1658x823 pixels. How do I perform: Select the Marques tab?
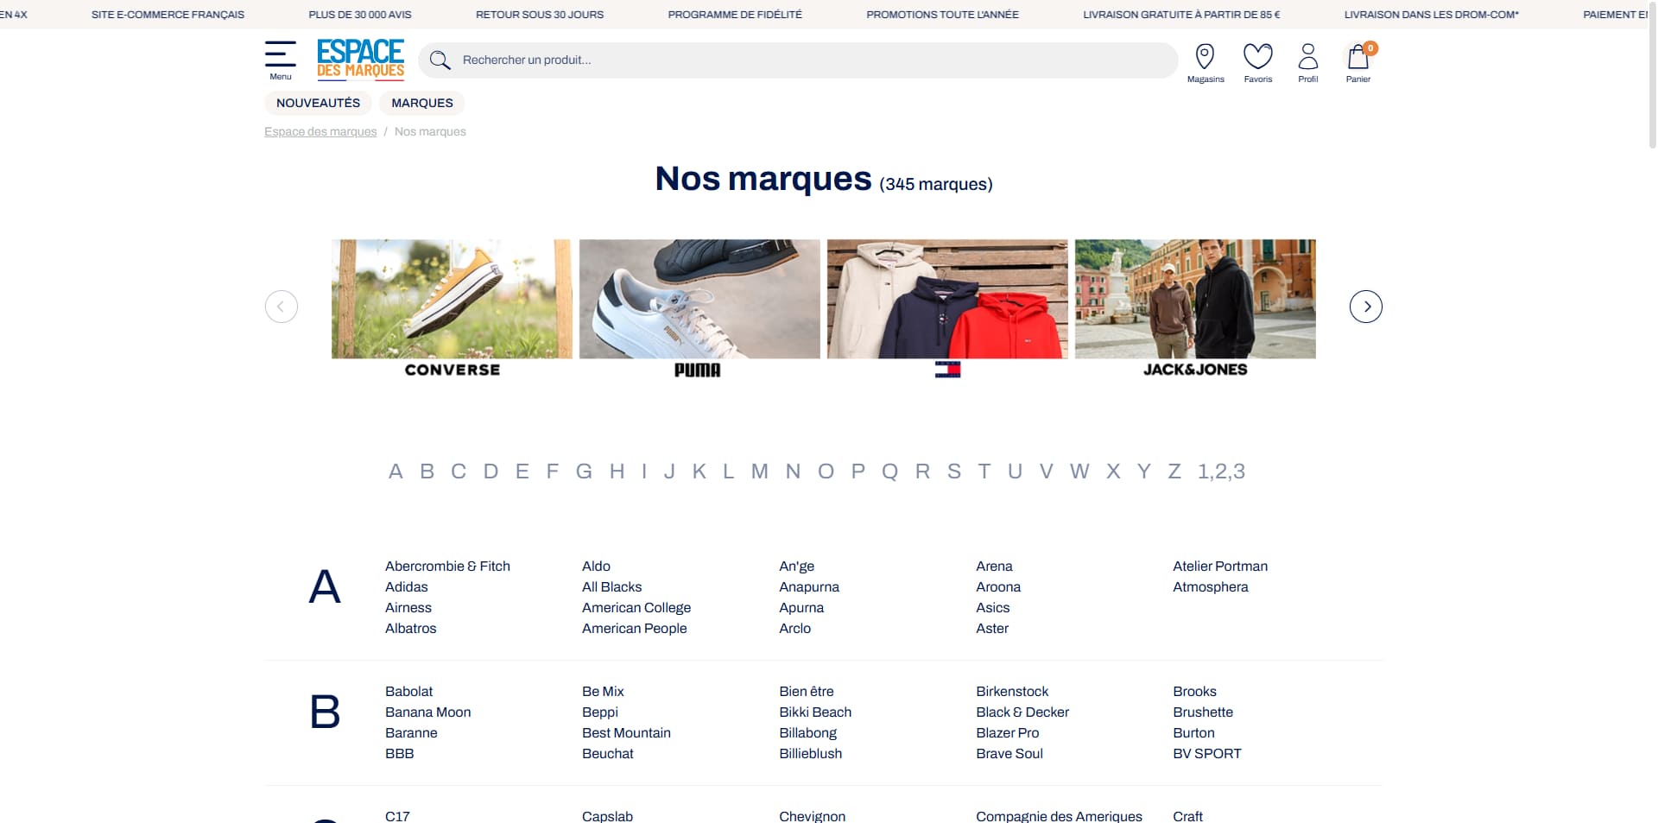pos(422,103)
